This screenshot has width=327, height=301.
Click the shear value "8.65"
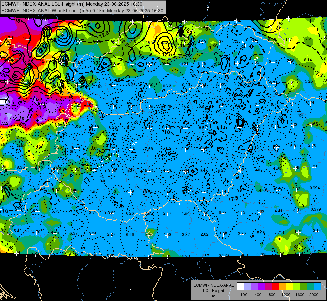255,62
